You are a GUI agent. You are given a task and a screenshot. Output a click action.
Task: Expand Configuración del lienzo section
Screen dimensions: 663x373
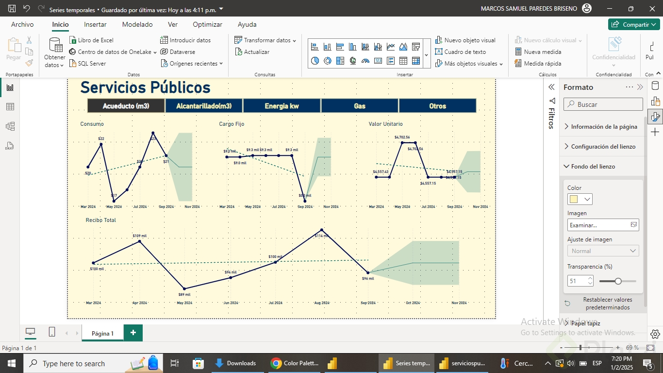[x=602, y=146]
